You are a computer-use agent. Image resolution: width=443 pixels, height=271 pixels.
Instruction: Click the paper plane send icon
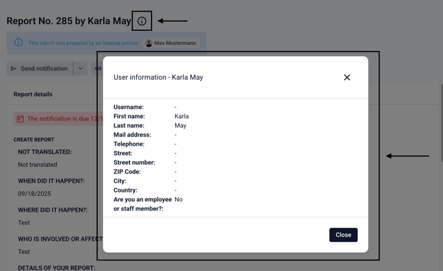pyautogui.click(x=13, y=69)
